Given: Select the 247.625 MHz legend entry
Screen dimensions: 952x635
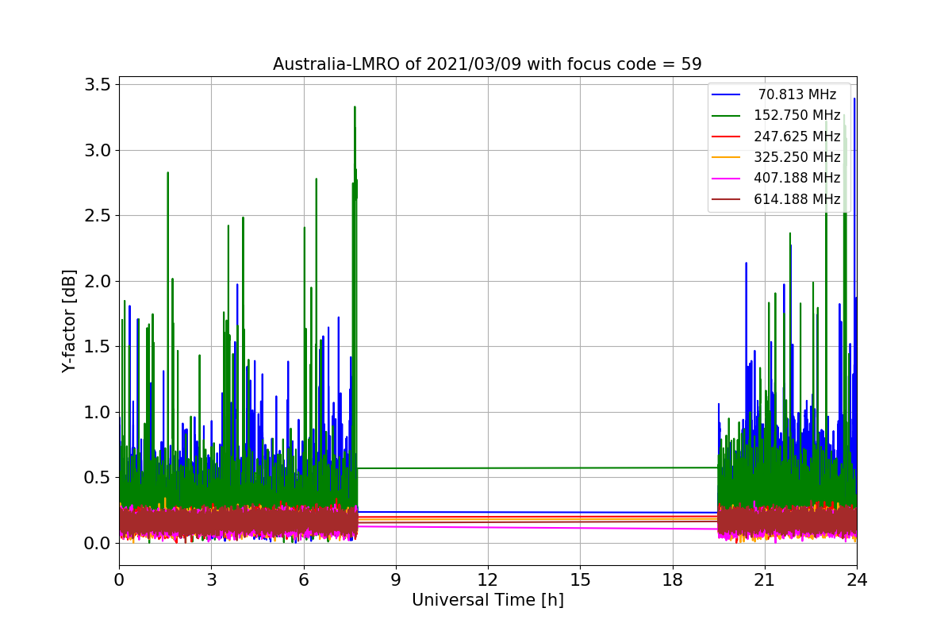Looking at the screenshot, I should coord(776,137).
